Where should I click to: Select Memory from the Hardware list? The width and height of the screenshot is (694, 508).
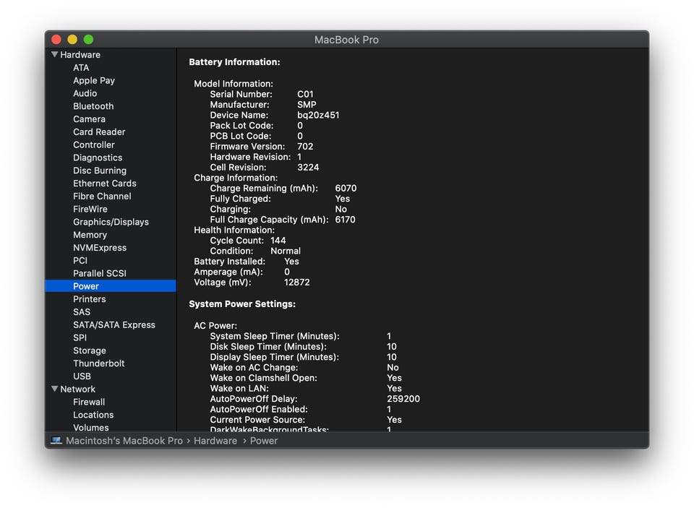pos(90,235)
